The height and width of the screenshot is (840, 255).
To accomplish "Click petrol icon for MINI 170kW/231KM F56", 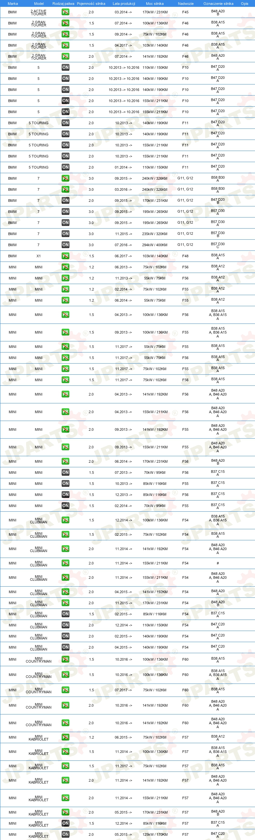I will [x=66, y=461].
